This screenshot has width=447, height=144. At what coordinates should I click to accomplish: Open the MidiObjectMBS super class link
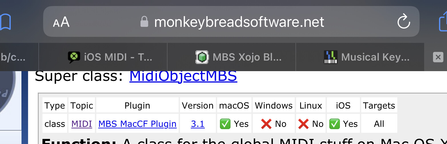pyautogui.click(x=183, y=76)
